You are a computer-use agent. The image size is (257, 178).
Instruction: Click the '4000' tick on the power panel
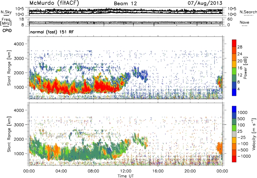[x=19, y=44]
